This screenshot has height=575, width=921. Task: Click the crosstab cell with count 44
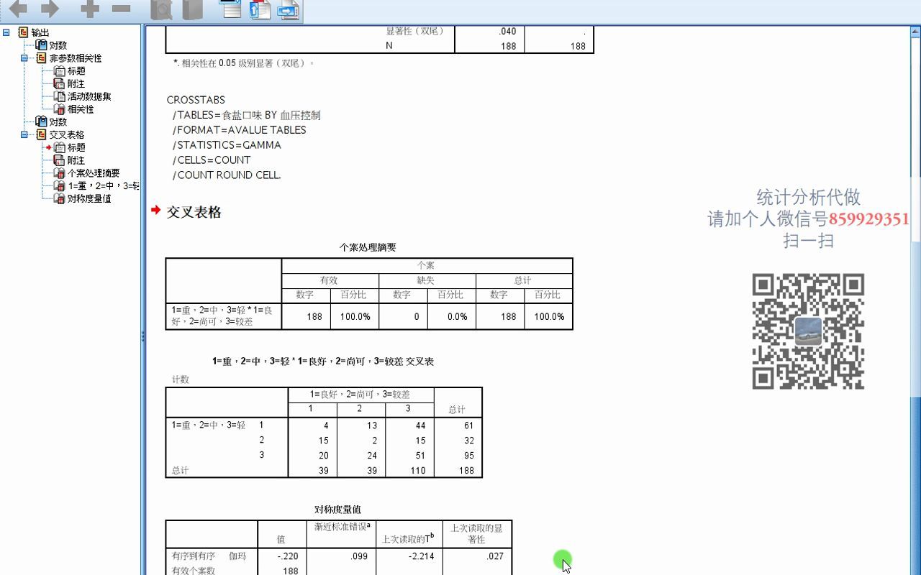pyautogui.click(x=409, y=425)
